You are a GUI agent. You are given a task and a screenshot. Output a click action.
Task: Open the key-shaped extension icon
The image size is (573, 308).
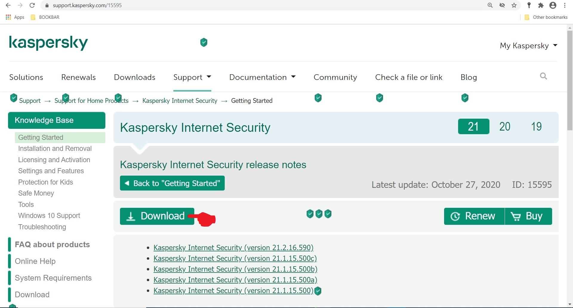tap(529, 5)
